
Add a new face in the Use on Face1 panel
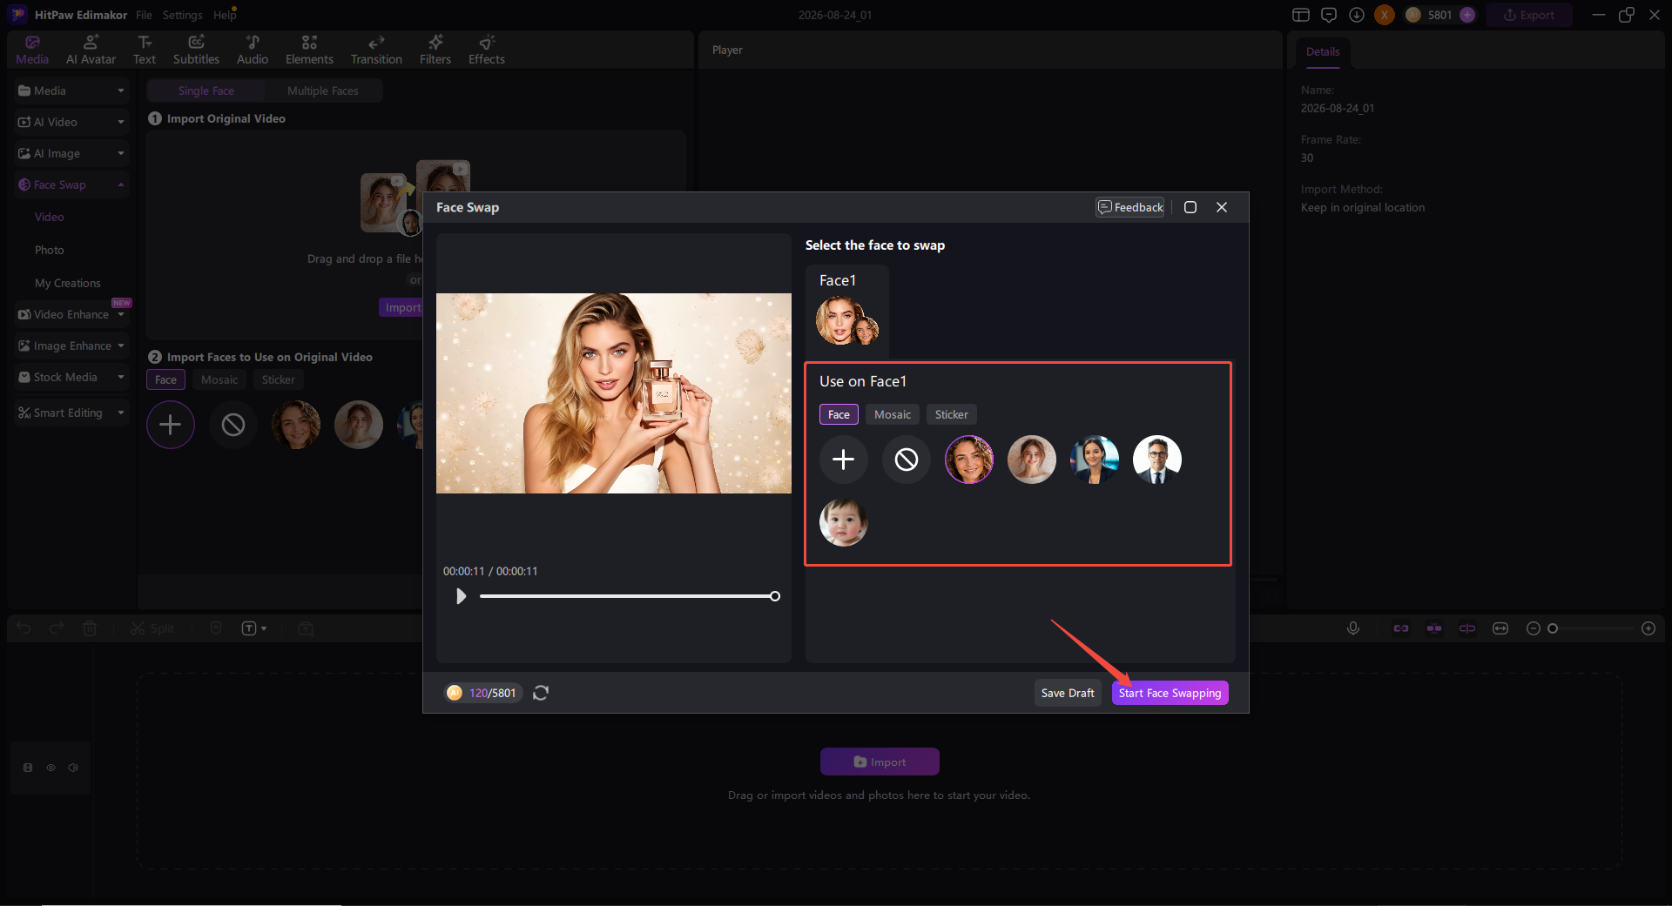click(x=844, y=460)
